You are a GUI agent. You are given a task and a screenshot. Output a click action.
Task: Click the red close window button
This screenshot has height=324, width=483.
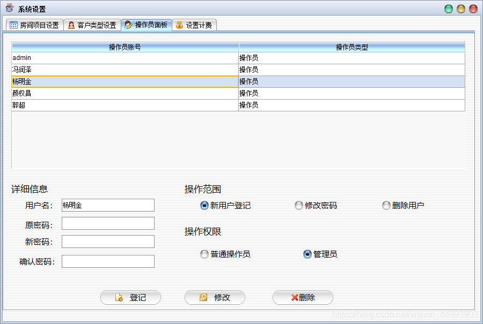click(473, 9)
